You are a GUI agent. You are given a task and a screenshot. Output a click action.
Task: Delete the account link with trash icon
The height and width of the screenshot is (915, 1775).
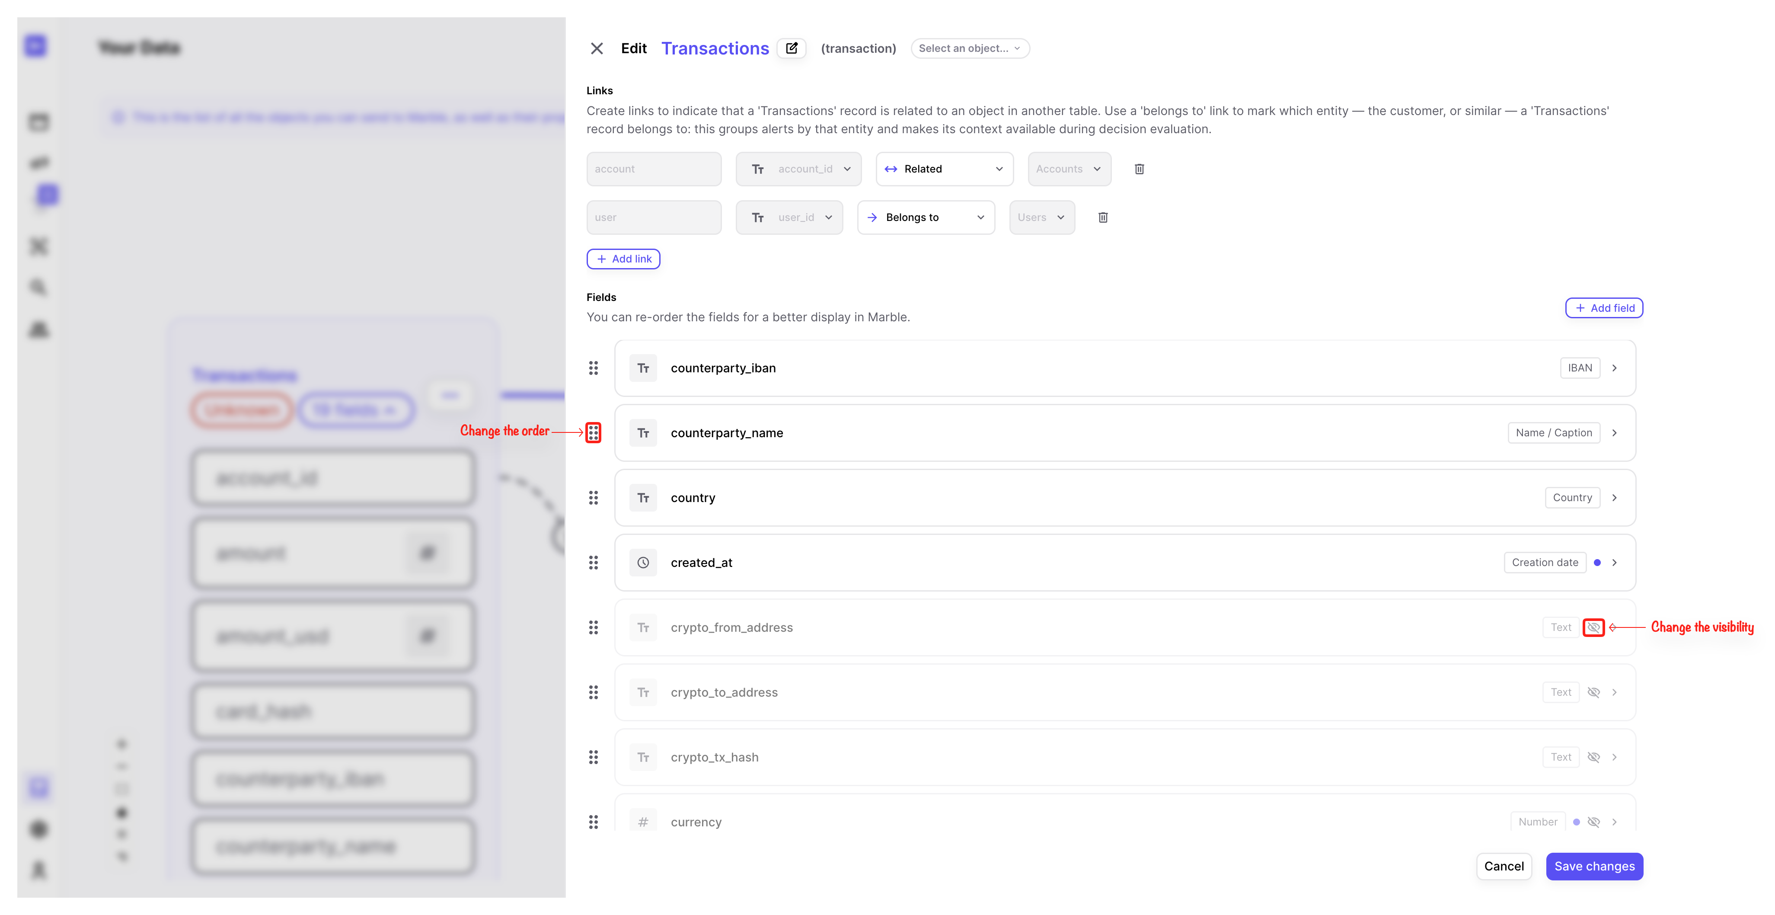coord(1140,169)
